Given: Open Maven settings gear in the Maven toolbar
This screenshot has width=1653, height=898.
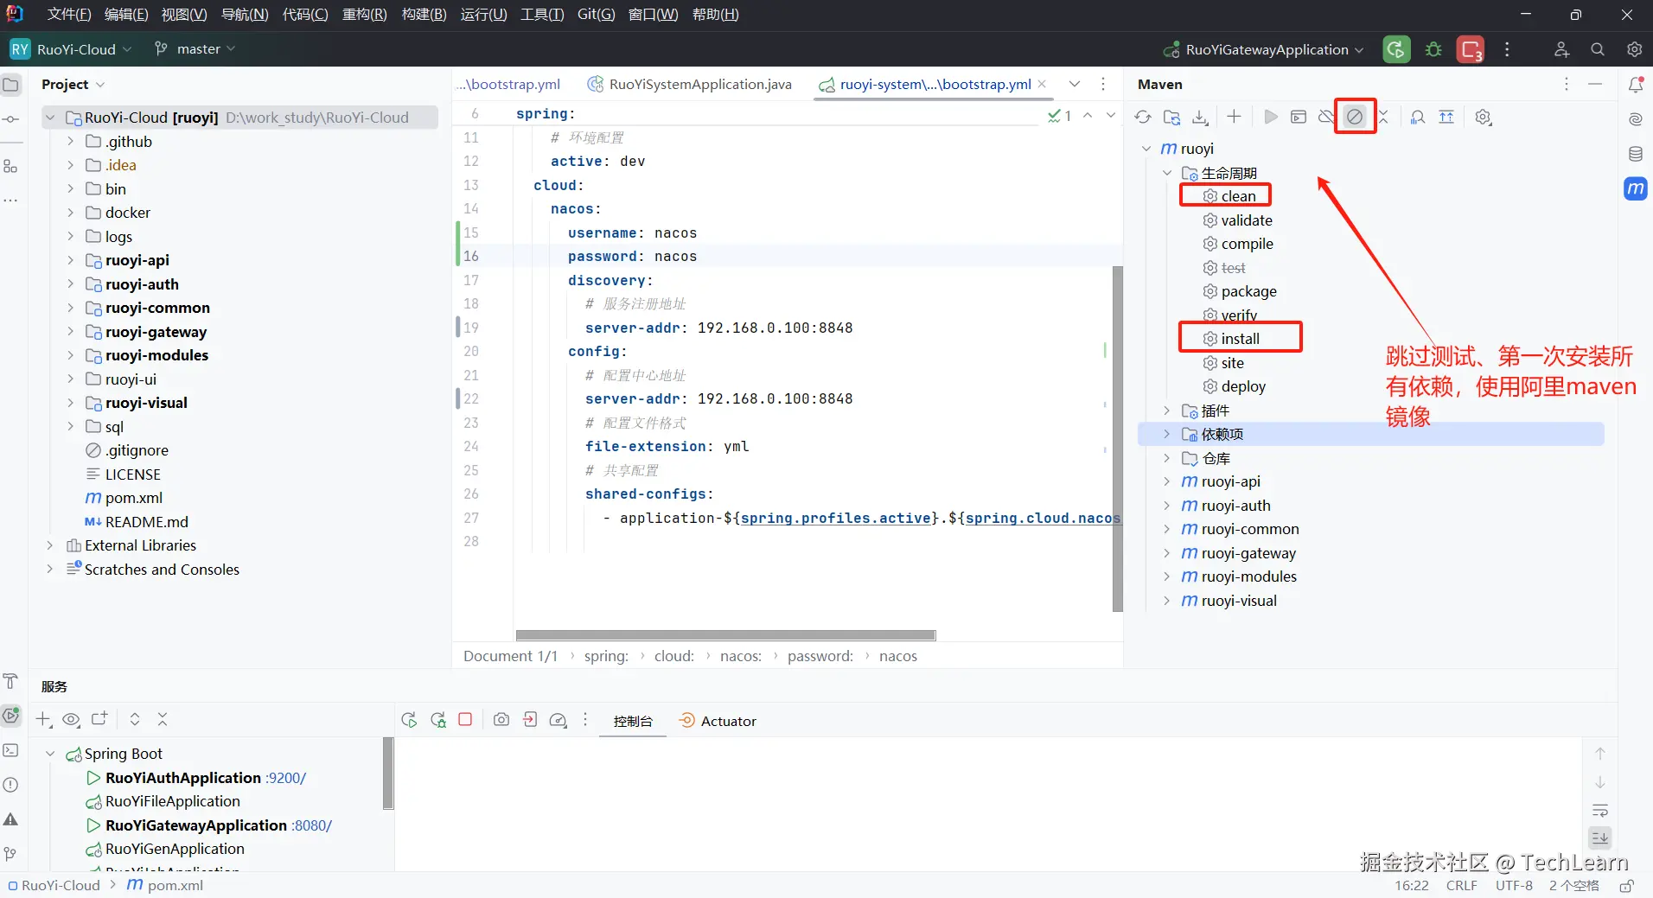Looking at the screenshot, I should click(x=1484, y=118).
